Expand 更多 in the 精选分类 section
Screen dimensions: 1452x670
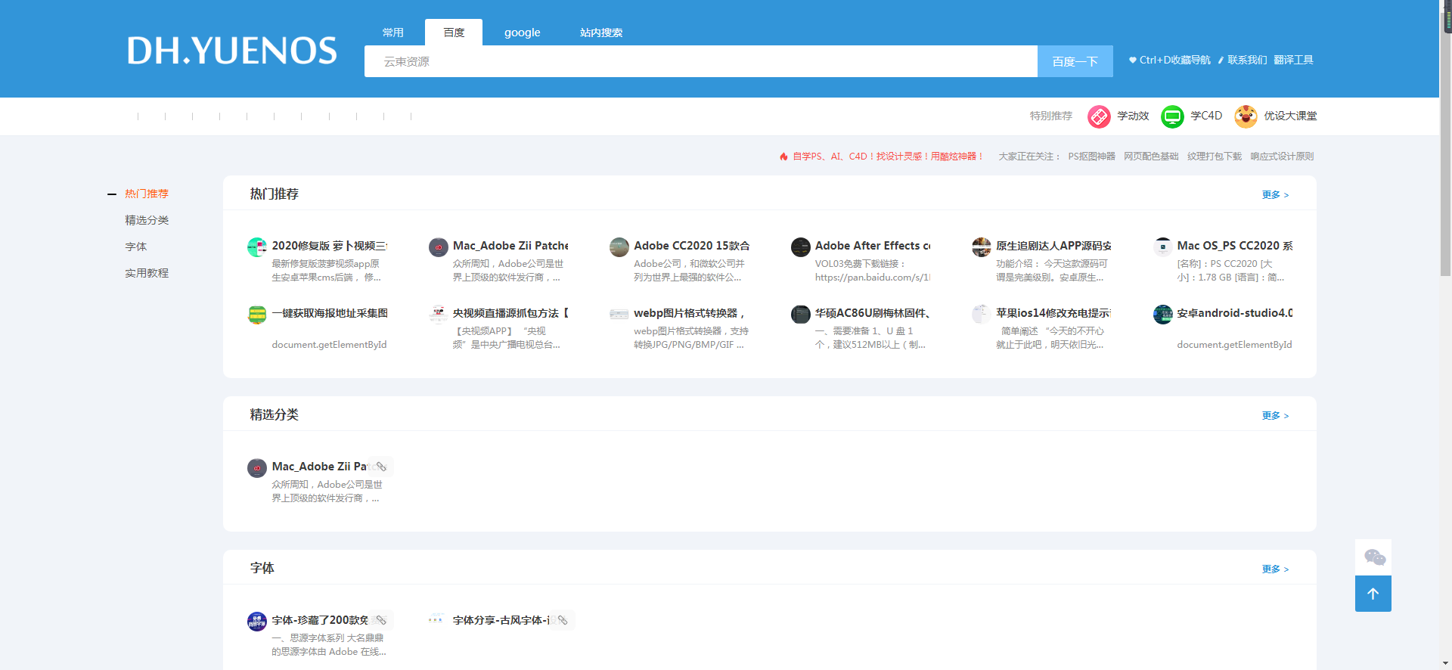[x=1275, y=416]
